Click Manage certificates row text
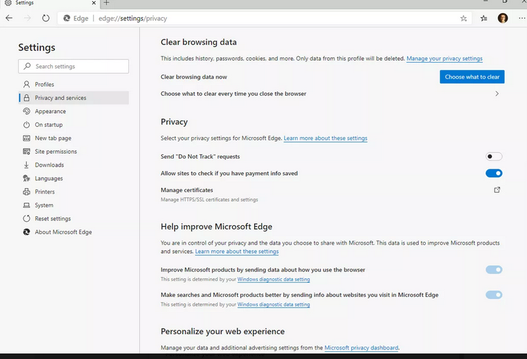Image resolution: width=527 pixels, height=359 pixels. tap(187, 190)
